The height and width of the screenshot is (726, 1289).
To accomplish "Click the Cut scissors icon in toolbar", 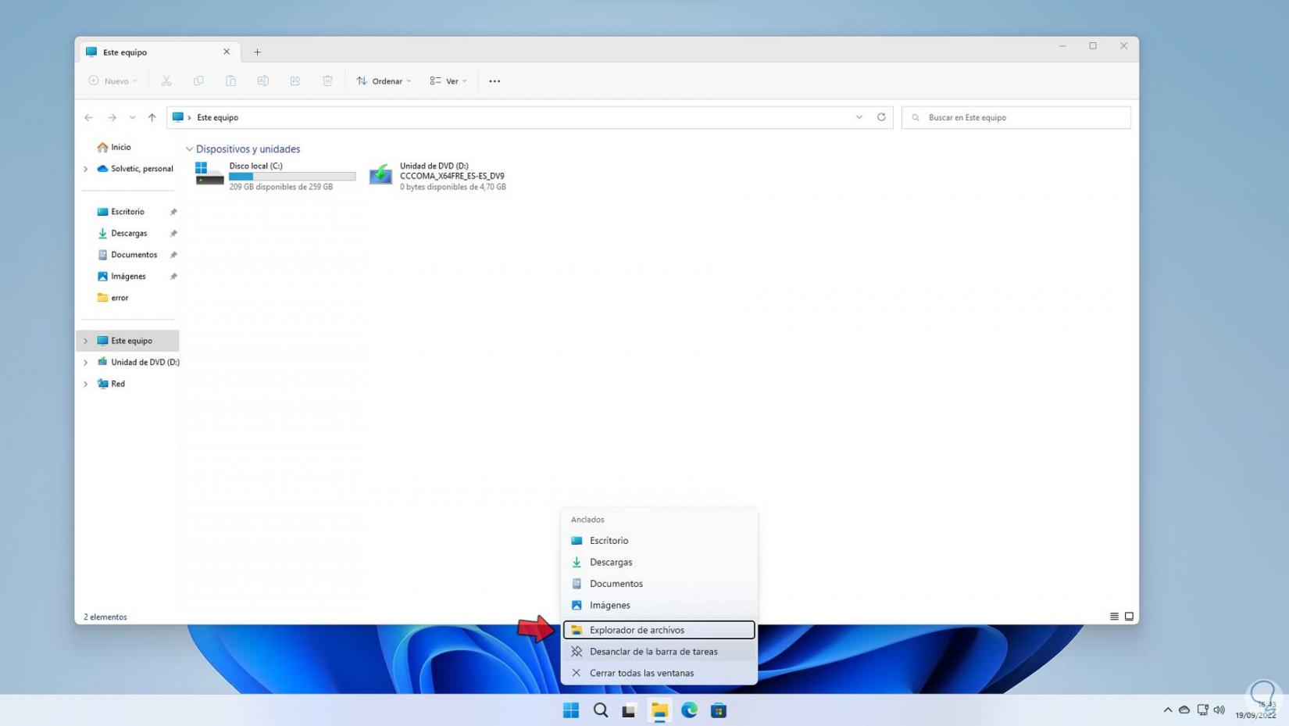I will [166, 81].
